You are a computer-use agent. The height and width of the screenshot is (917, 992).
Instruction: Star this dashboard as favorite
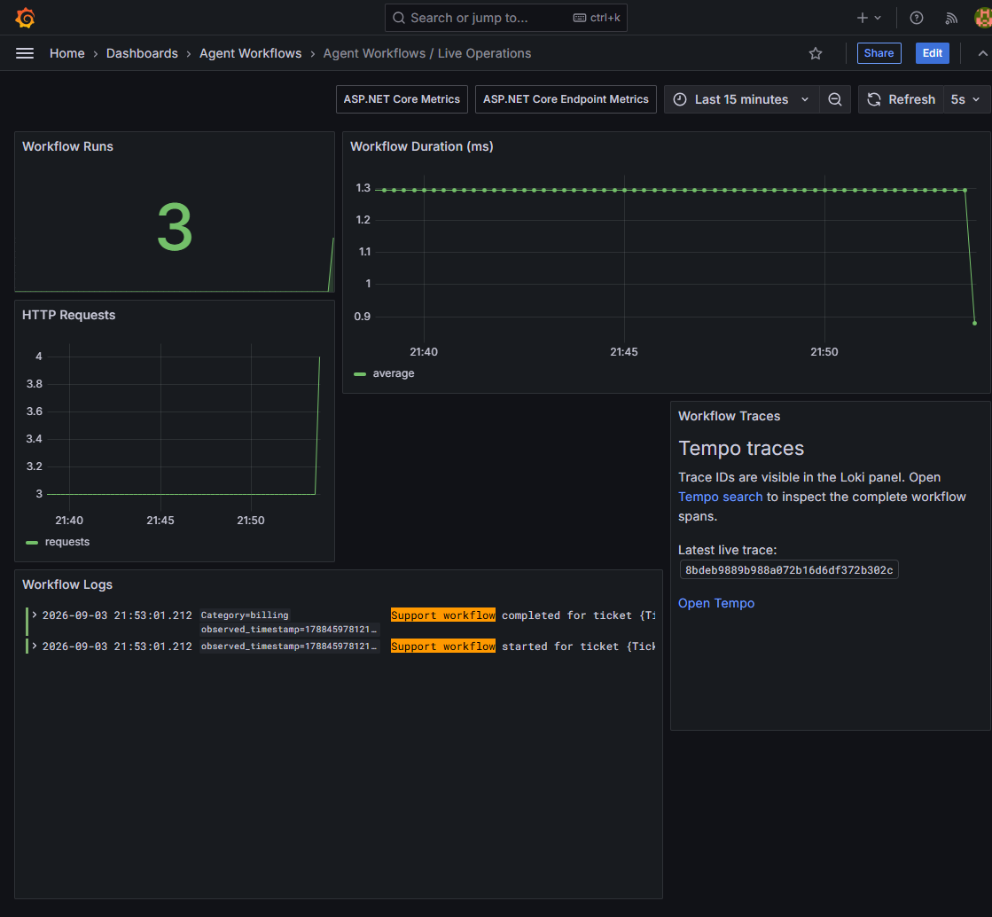click(816, 54)
